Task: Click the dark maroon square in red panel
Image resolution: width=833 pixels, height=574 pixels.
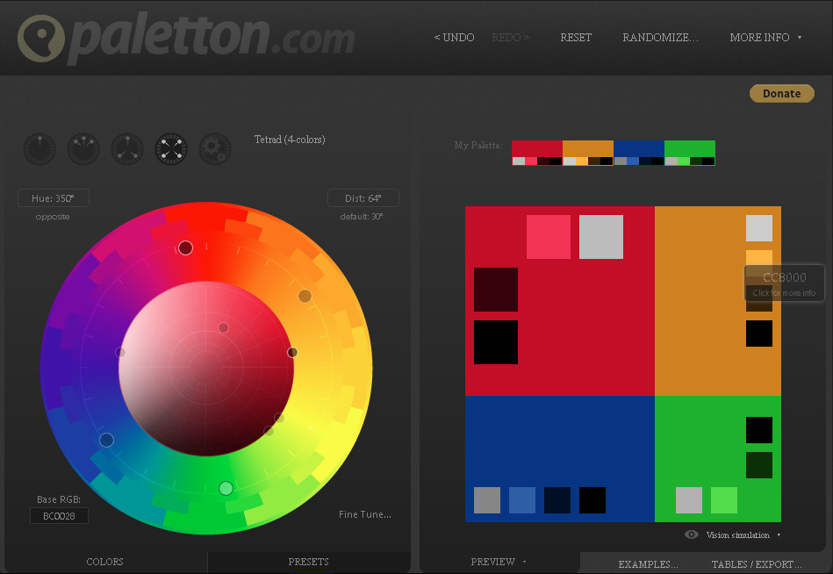Action: (x=496, y=290)
